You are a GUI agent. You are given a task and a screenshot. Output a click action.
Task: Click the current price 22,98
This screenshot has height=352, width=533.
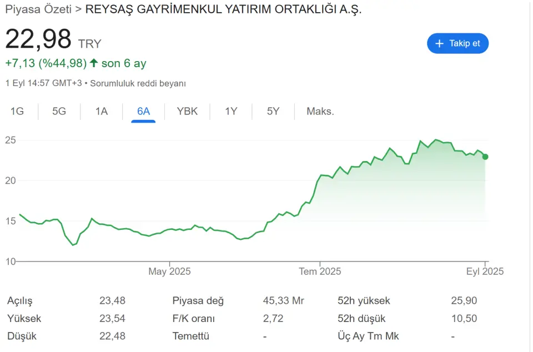point(38,39)
